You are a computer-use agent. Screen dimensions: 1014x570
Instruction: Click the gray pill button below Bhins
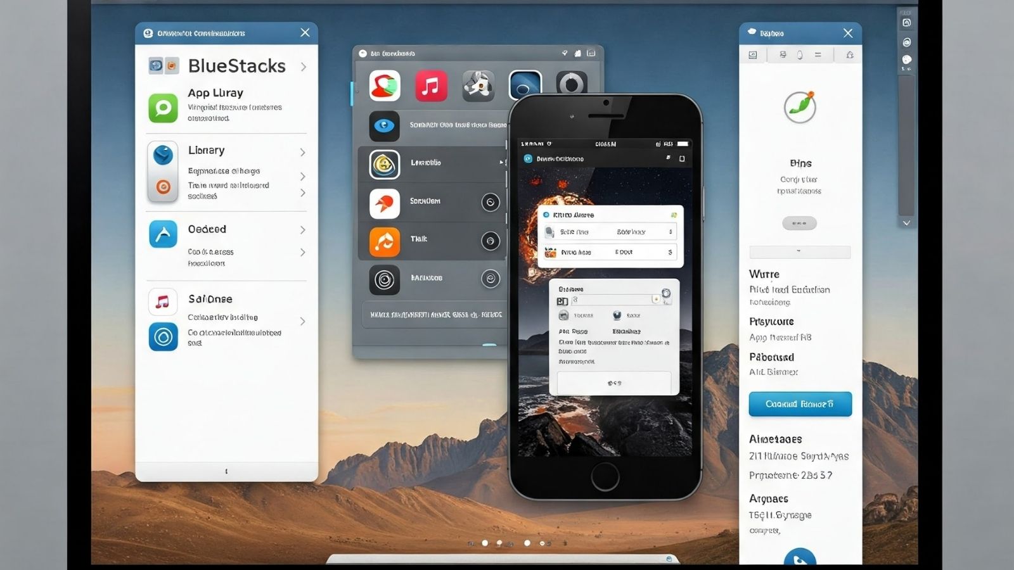[799, 223]
